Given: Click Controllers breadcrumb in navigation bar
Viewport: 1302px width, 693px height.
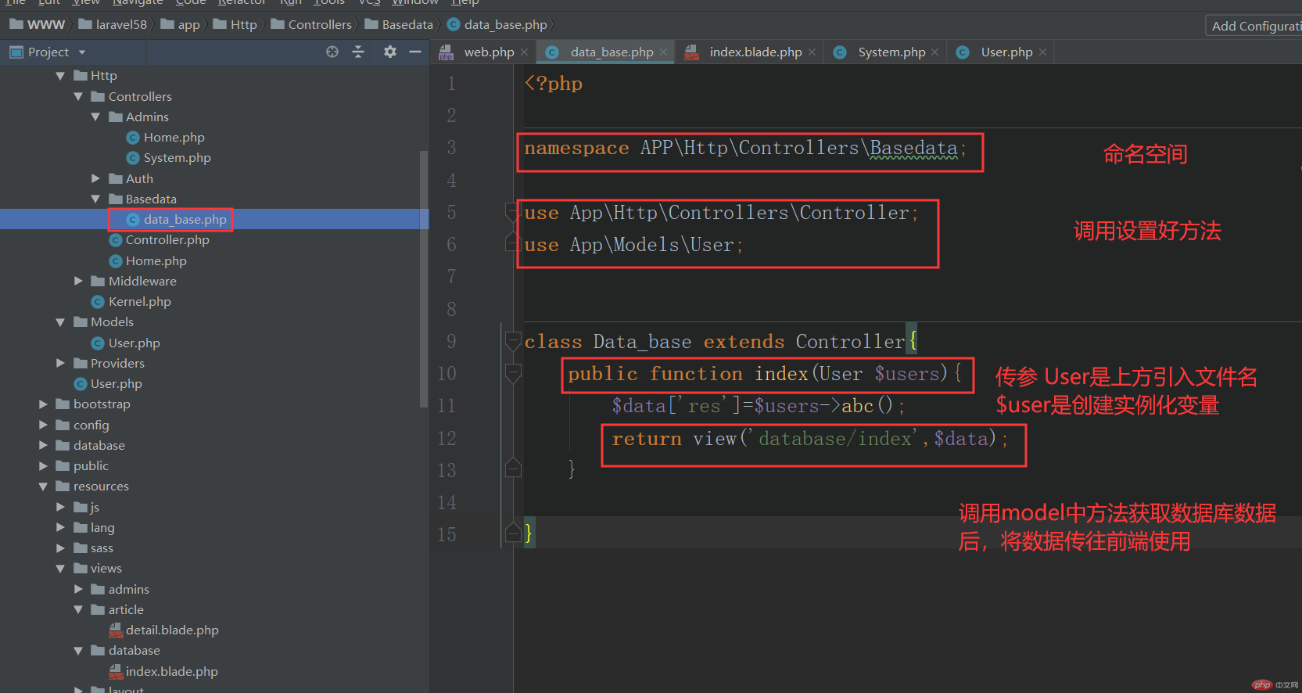Looking at the screenshot, I should (312, 24).
